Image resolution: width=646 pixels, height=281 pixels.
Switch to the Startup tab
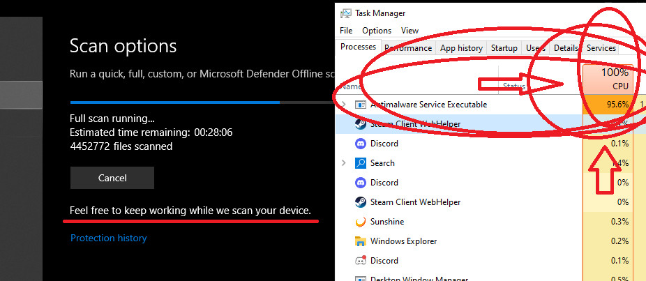pyautogui.click(x=504, y=48)
